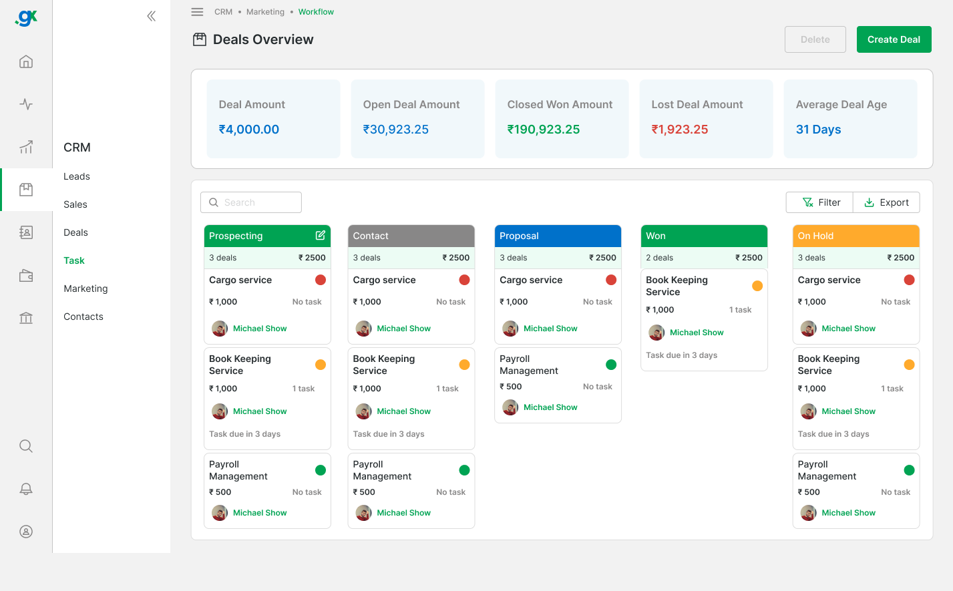Screen dimensions: 953x591
Task: Click the Lost Deal Amount ₹1,923.25 card
Action: [707, 119]
